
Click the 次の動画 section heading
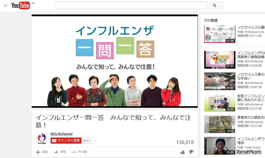[210, 20]
